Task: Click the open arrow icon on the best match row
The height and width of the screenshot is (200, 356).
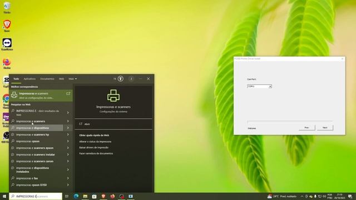Action: 68,93
